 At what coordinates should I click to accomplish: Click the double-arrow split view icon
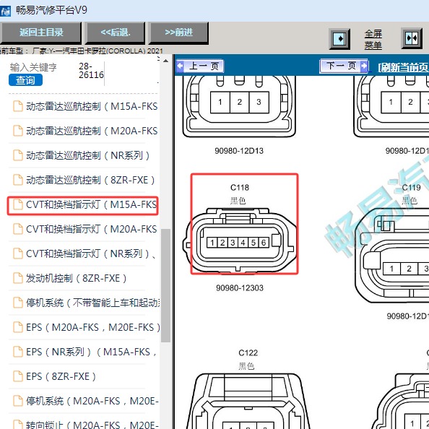[412, 38]
